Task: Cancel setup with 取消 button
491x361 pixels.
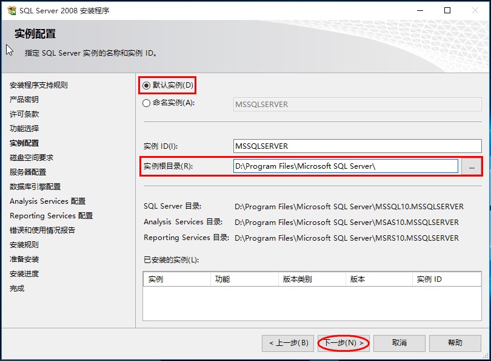Action: click(399, 343)
